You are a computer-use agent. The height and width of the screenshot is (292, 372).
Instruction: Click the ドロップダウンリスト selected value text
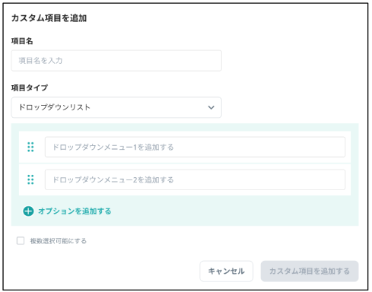55,107
